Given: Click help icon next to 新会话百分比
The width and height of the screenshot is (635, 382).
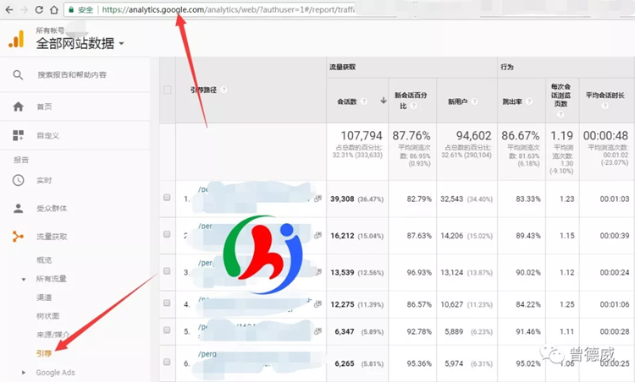Looking at the screenshot, I should 413,106.
